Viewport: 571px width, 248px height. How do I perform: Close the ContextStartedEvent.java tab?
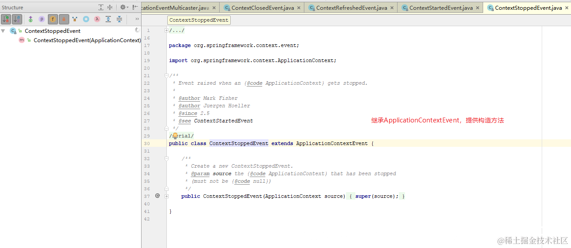click(x=477, y=8)
